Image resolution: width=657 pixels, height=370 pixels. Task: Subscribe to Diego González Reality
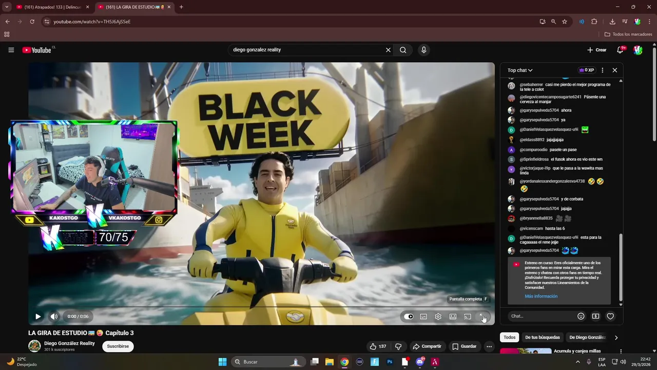pyautogui.click(x=118, y=346)
